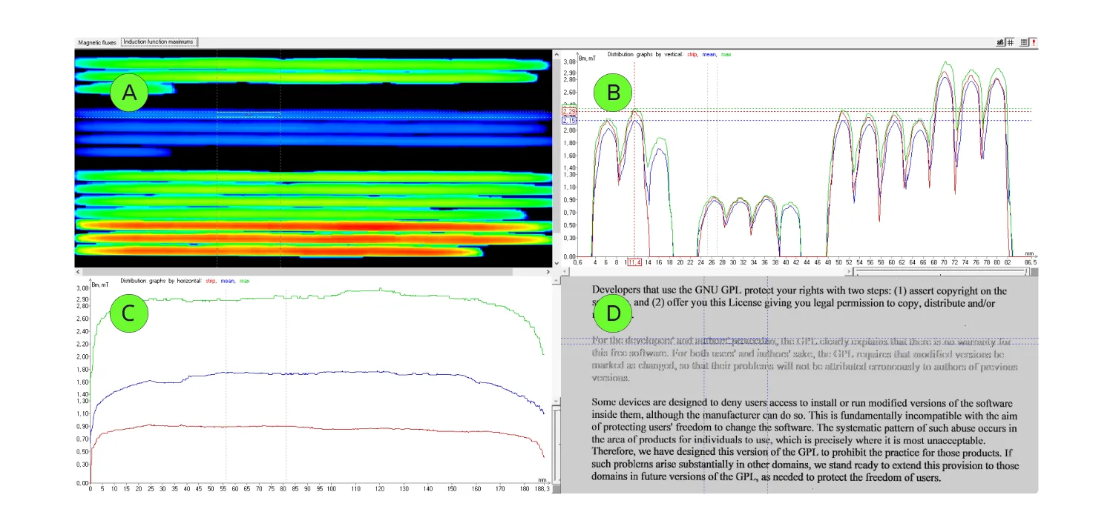Click the dotted grid matrix icon
This screenshot has width=1113, height=509.
click(x=1024, y=42)
